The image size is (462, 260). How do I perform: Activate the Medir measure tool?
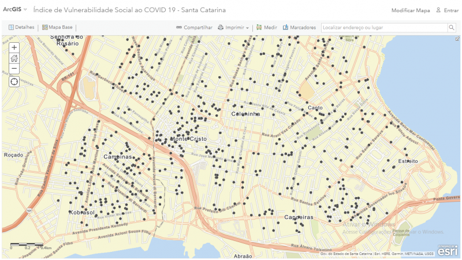tap(267, 27)
